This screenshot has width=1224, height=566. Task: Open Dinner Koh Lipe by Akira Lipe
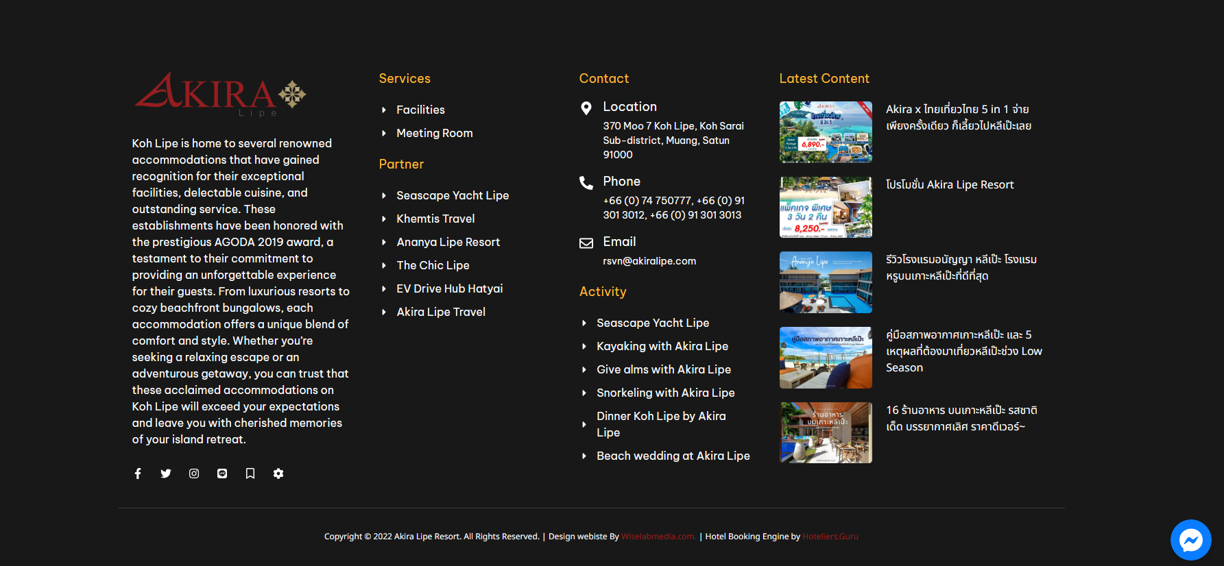pyautogui.click(x=661, y=424)
